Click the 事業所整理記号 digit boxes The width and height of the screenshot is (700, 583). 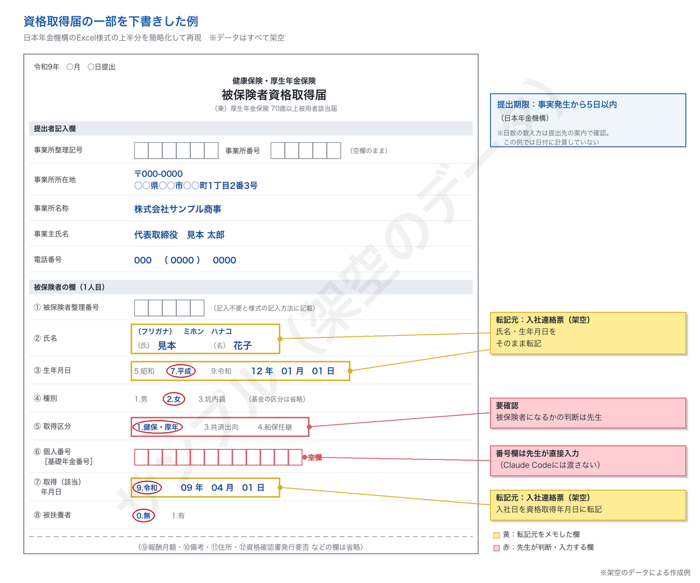(x=176, y=150)
